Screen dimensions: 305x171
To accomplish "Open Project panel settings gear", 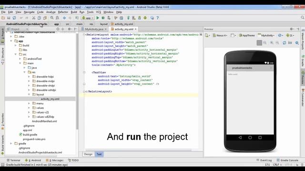I will (x=69, y=29).
